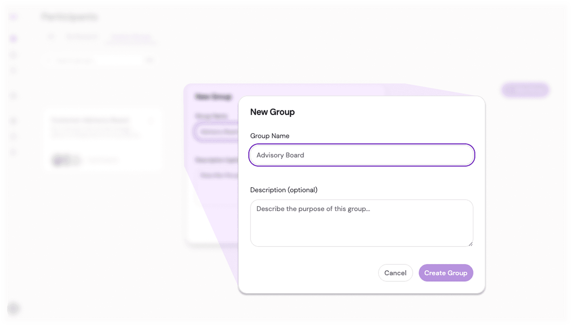Click the topmost icon in the left sidebar
The height and width of the screenshot is (326, 572).
click(x=13, y=17)
